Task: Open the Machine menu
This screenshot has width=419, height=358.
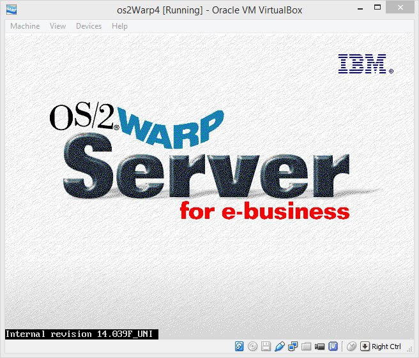Action: (25, 26)
